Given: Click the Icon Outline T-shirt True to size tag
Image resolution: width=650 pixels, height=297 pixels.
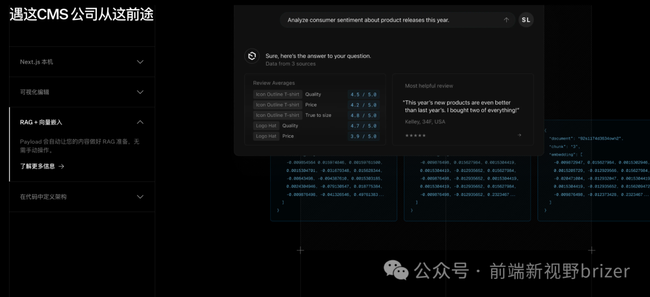Looking at the screenshot, I should pyautogui.click(x=277, y=115).
